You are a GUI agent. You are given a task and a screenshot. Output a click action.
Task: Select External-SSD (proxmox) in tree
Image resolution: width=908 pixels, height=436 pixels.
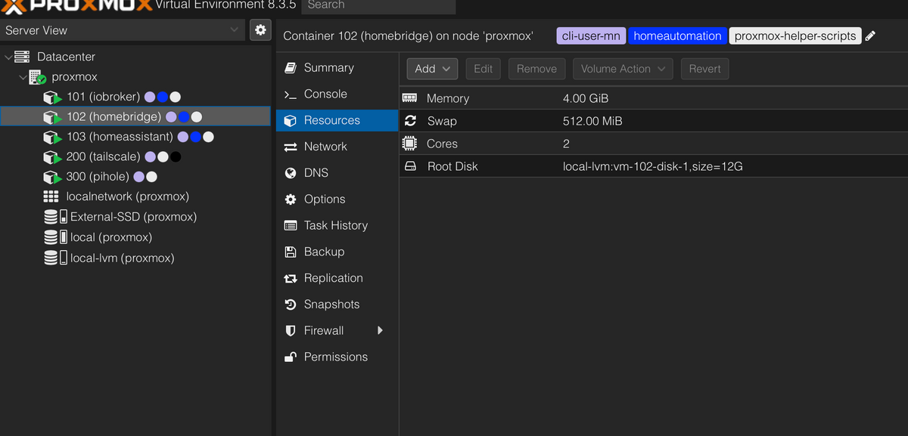[x=133, y=217]
